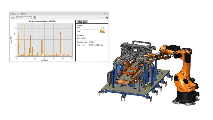
Task: Maximize the Robot Viewer window
Action: click(104, 14)
